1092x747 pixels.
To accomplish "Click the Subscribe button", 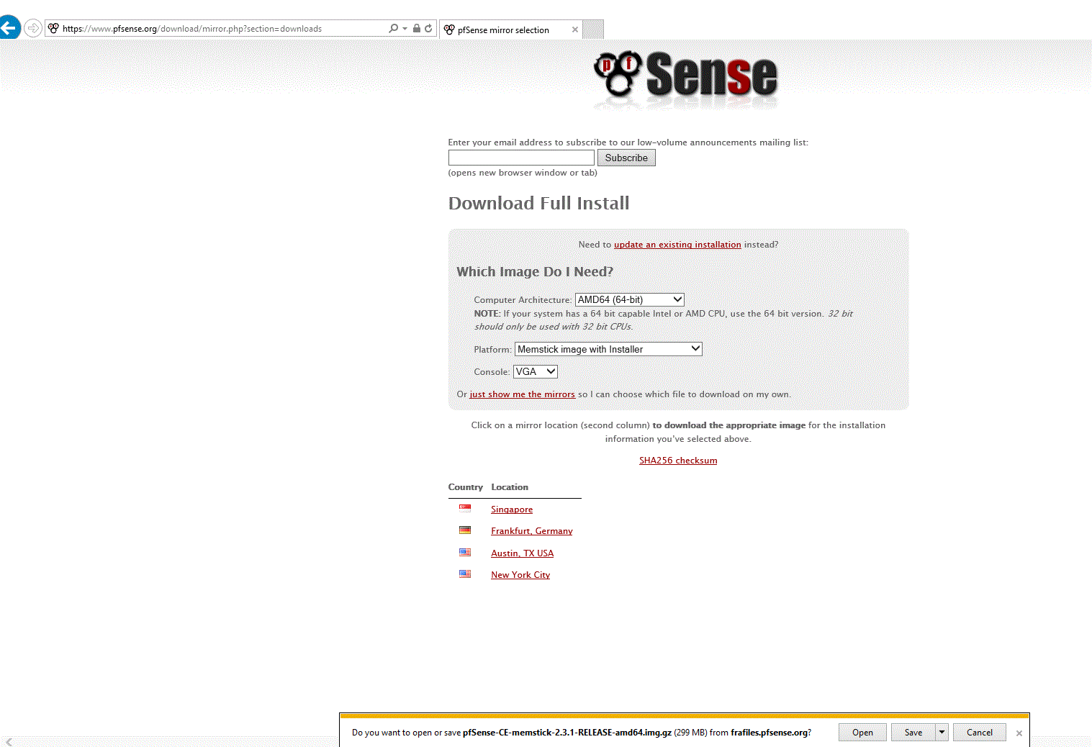I will pos(626,158).
